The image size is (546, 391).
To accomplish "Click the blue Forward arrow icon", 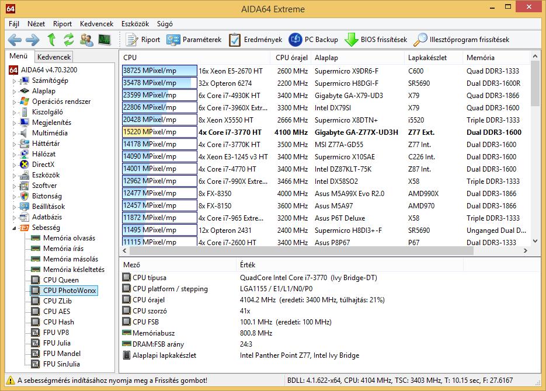I will tap(32, 40).
